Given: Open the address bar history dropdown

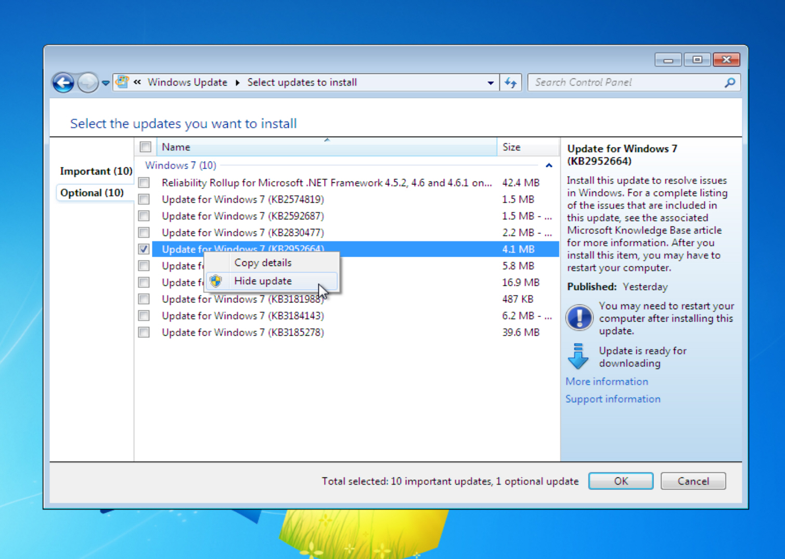Looking at the screenshot, I should [490, 83].
